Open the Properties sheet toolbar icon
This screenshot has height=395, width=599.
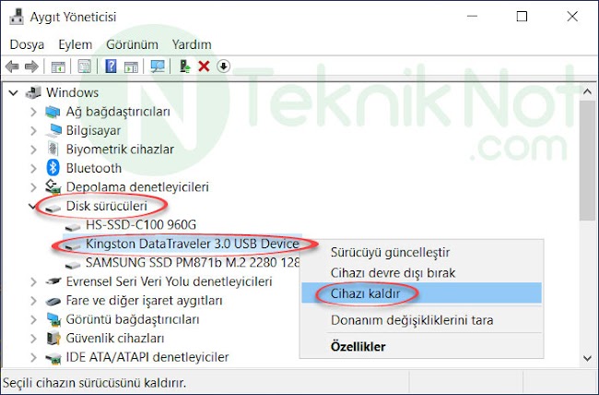[85, 66]
